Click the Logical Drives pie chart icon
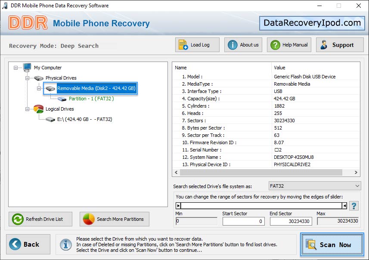This screenshot has height=260, width=369. click(39, 109)
